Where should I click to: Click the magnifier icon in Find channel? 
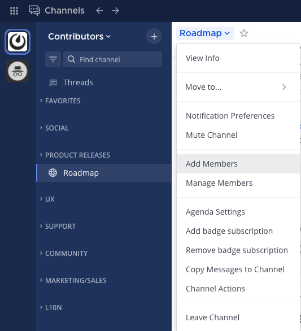click(71, 59)
